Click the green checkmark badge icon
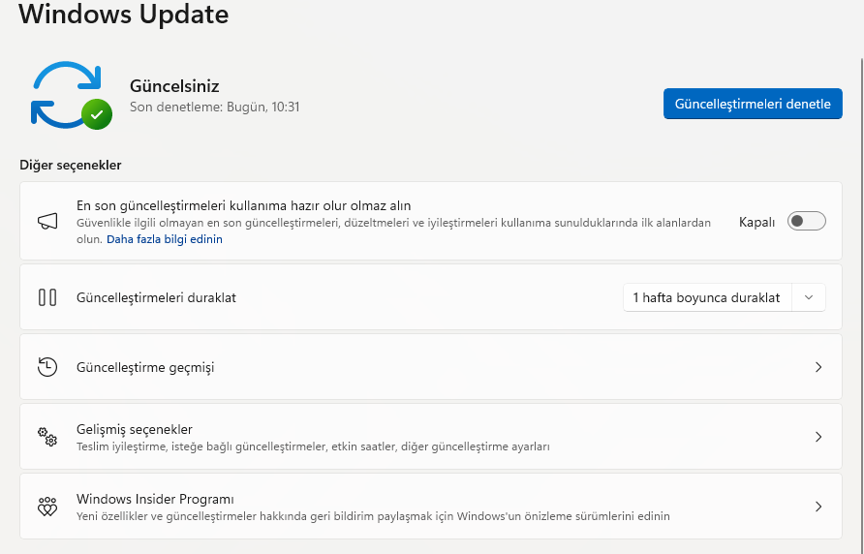 point(96,114)
